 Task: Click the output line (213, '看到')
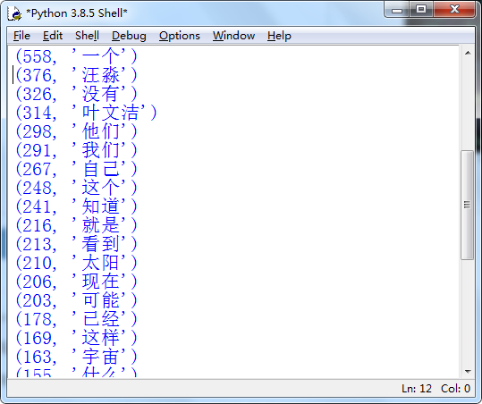pos(76,244)
